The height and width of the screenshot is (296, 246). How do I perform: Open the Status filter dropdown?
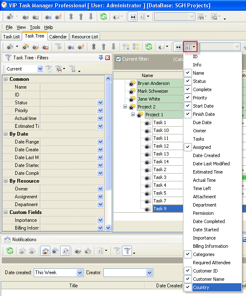(x=101, y=103)
